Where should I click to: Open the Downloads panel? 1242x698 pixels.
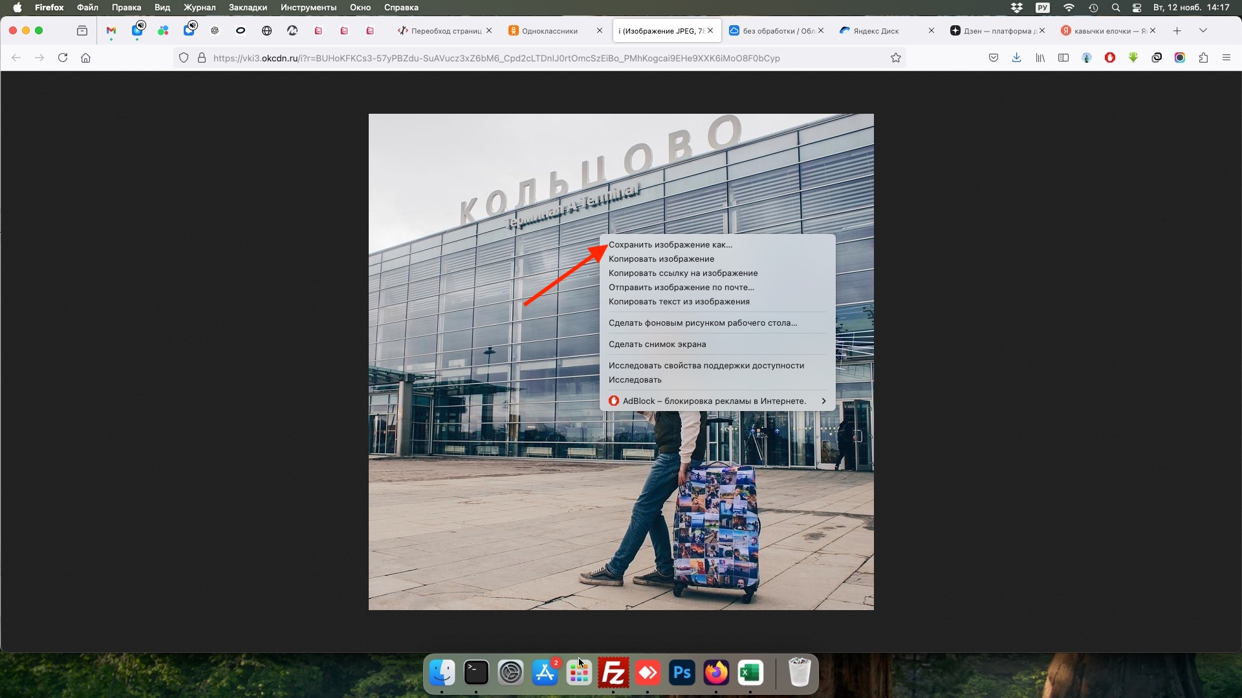pyautogui.click(x=1017, y=58)
